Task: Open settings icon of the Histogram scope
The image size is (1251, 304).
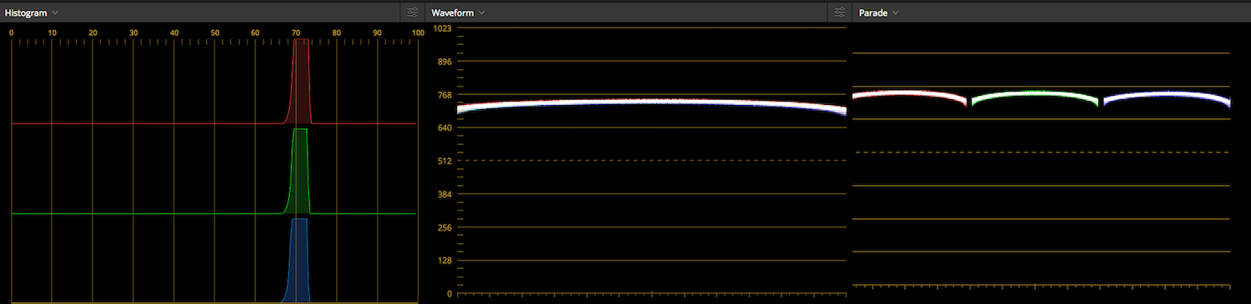Action: coord(413,12)
